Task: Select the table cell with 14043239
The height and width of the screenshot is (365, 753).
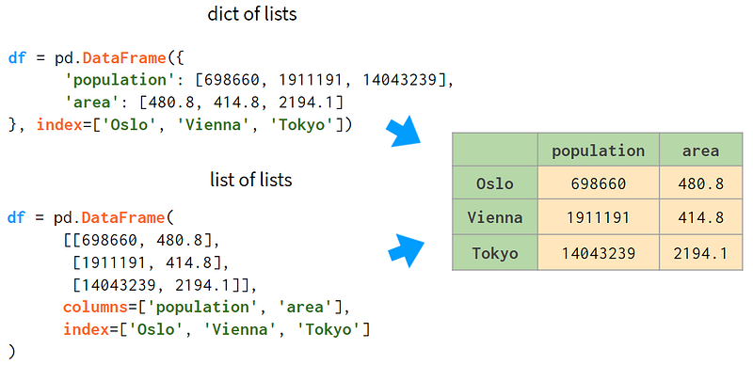Action: click(599, 253)
